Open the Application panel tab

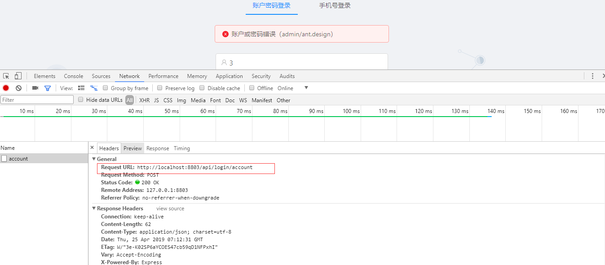point(229,76)
